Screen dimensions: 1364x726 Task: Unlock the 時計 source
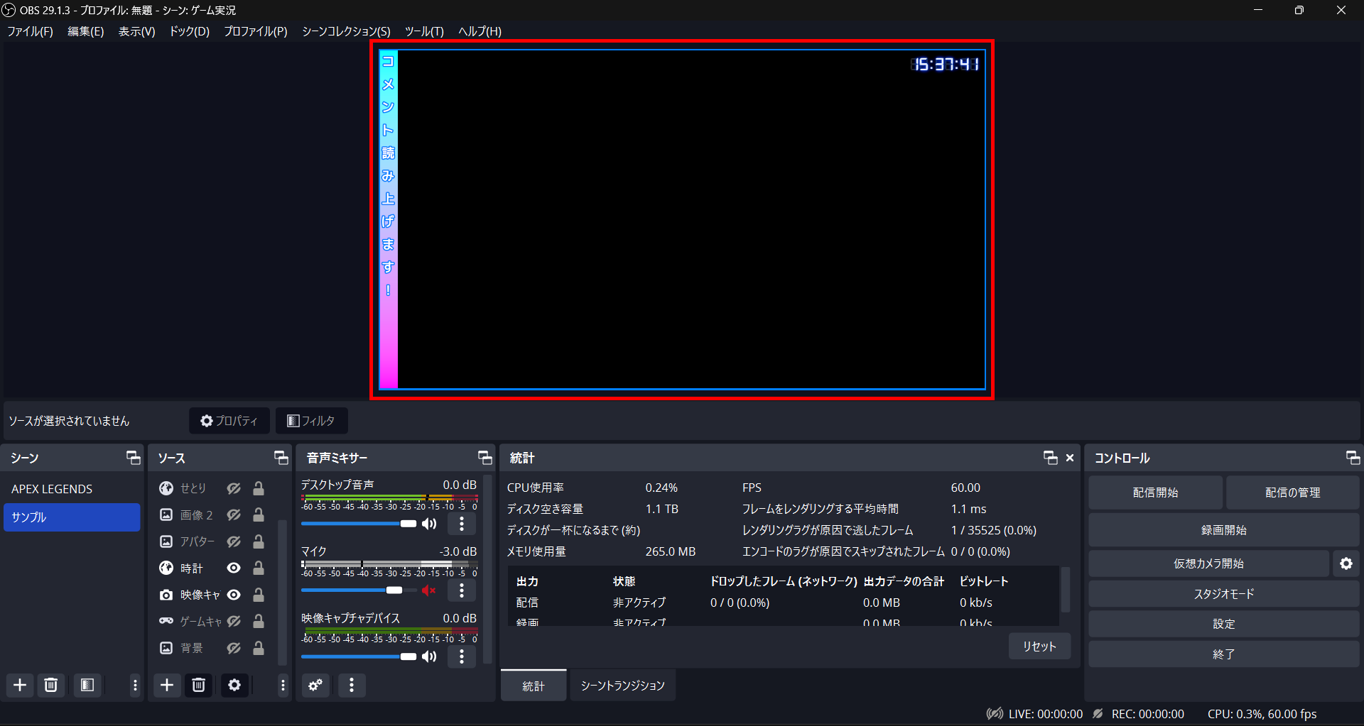[x=259, y=568]
